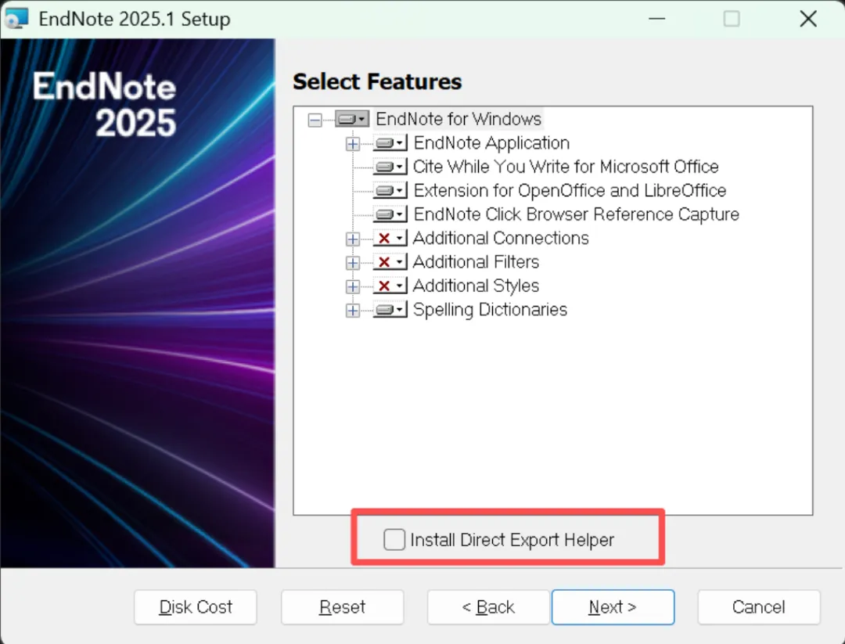Reset feature selections with Reset button

point(342,606)
